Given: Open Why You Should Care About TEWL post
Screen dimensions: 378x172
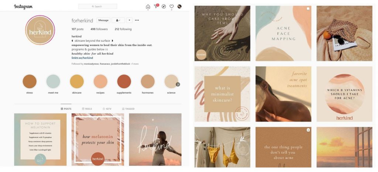Looking at the screenshot, I should tap(222, 33).
